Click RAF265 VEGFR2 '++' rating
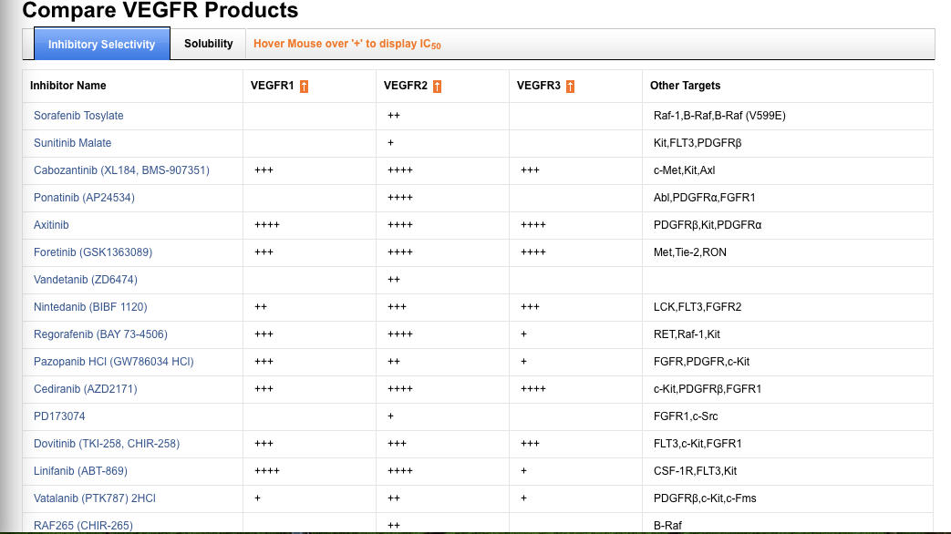 click(x=394, y=526)
